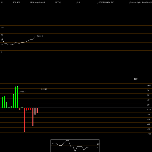This screenshot has height=152, width=152.
Task: Open the STYLEBAAZA_BE symbol label in header
Action: 106,2
